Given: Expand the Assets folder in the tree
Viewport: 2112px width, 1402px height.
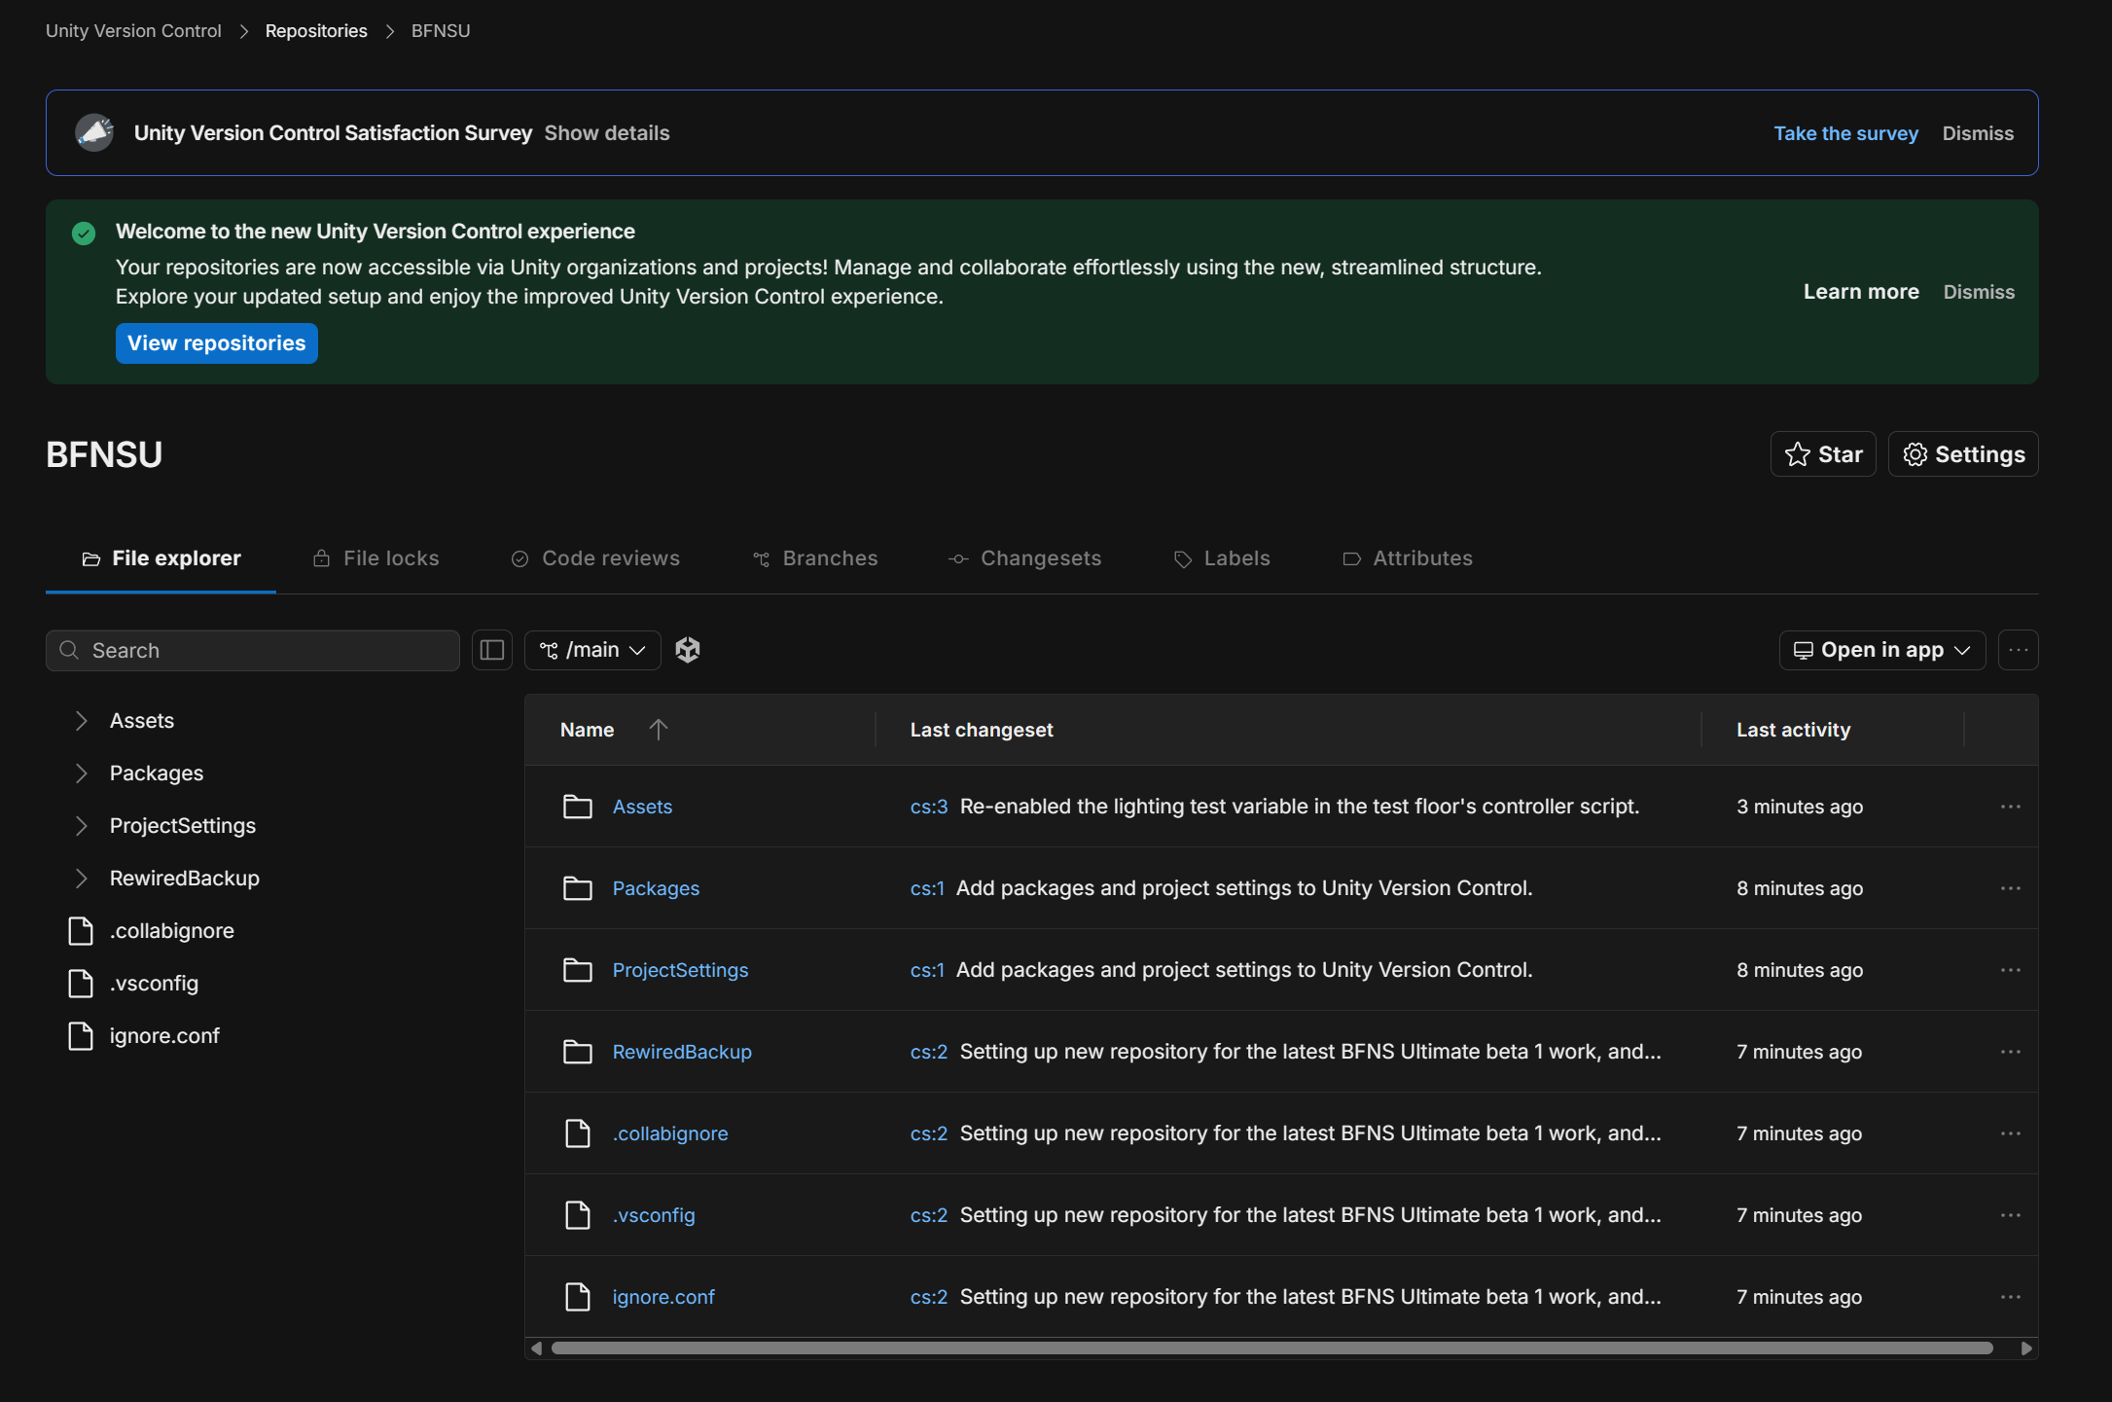Looking at the screenshot, I should click(82, 721).
